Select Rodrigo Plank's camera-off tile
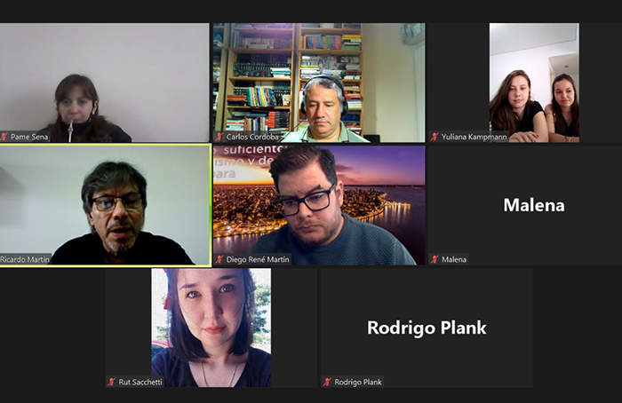The width and height of the screenshot is (622, 403). pos(427,328)
